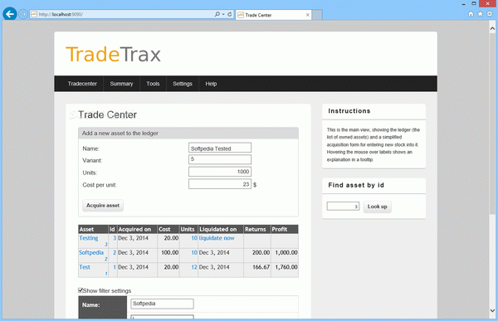Click the browser forward arrow button
Viewport: 498px width, 321px height.
point(23,14)
